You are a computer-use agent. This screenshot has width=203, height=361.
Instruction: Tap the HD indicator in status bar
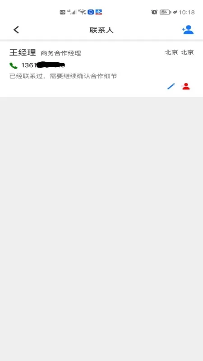[x=63, y=12]
